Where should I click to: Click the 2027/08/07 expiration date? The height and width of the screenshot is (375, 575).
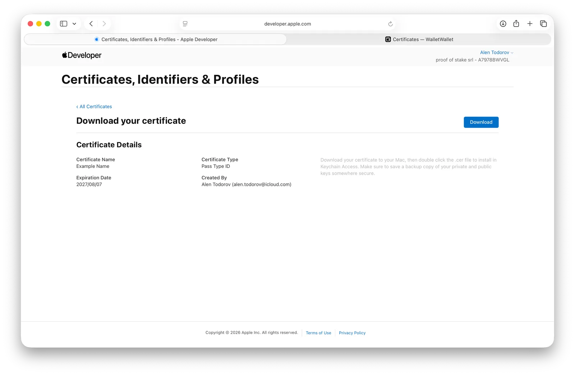pos(89,184)
